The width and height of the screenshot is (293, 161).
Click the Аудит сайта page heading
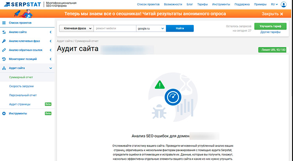click(x=78, y=48)
